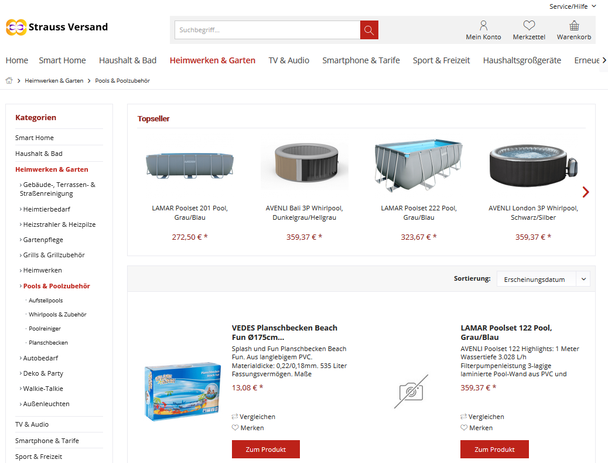The image size is (608, 463).
Task: Open LAMAR Poolset 222 Pool thumbnail
Action: pos(419,165)
